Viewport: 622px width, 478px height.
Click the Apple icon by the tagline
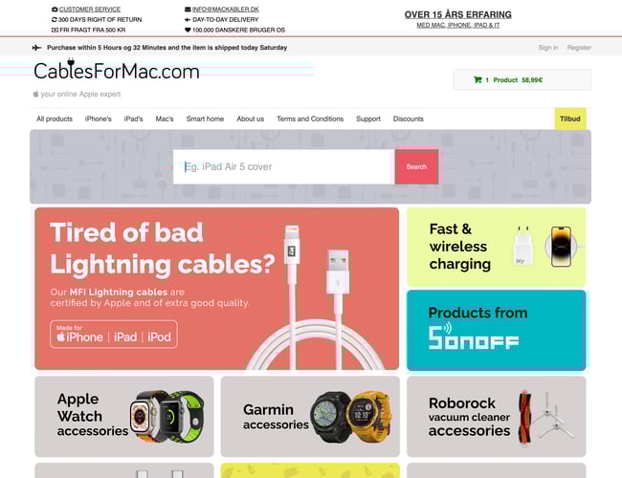pos(35,94)
